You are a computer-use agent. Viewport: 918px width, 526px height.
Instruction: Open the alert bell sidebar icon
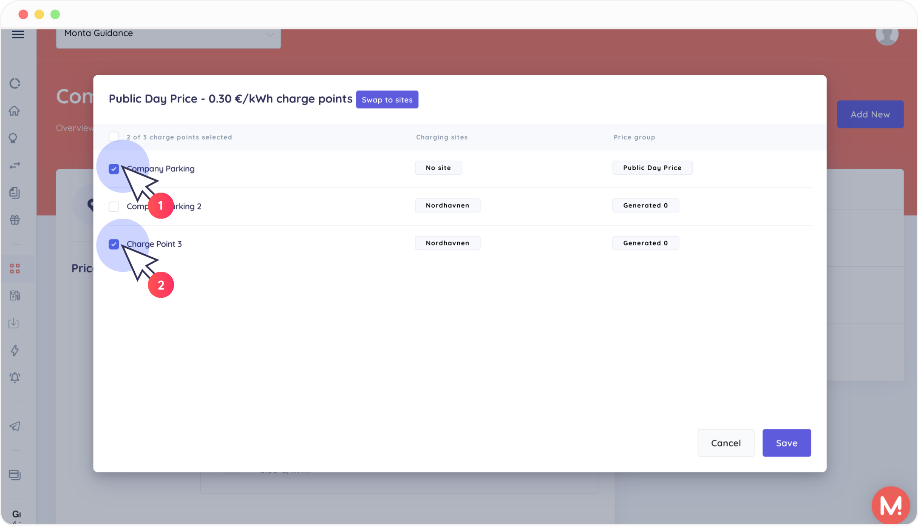click(x=15, y=377)
